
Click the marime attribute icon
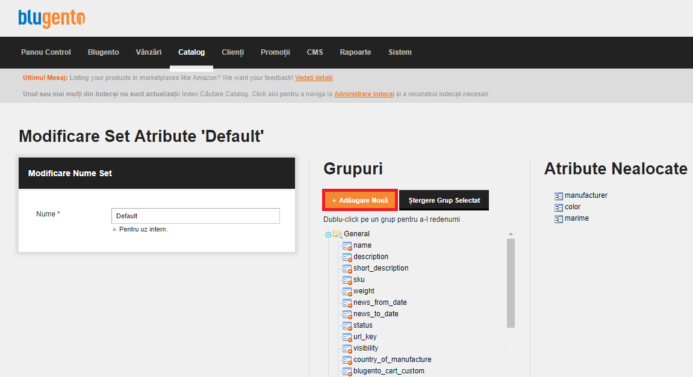(559, 219)
